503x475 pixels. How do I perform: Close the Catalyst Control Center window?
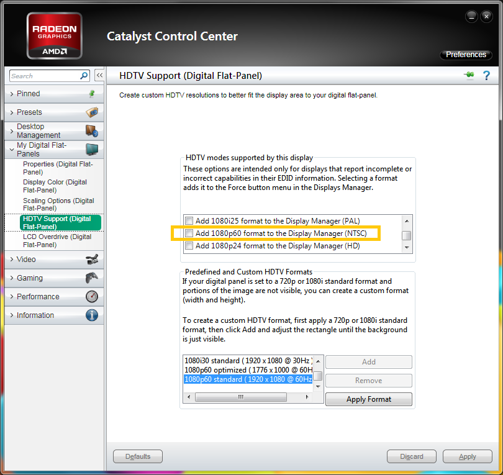tap(486, 16)
